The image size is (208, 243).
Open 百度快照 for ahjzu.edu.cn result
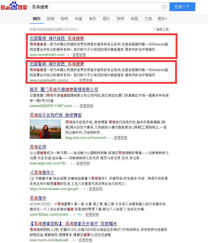pyautogui.click(x=83, y=163)
